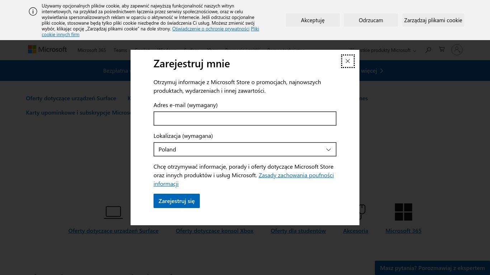Click the search magnifier icon
Viewport: 490px width, 275px height.
(x=428, y=50)
